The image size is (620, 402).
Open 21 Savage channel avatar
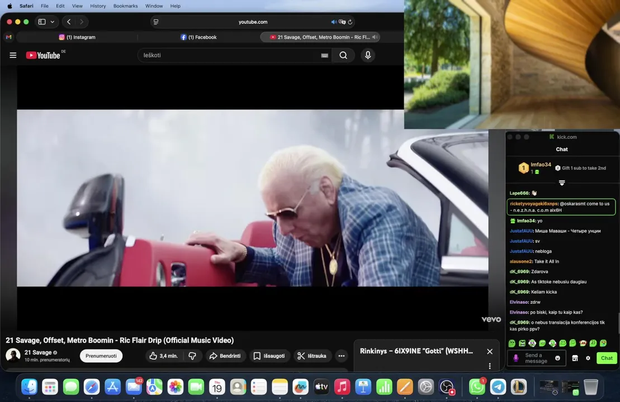[13, 356]
